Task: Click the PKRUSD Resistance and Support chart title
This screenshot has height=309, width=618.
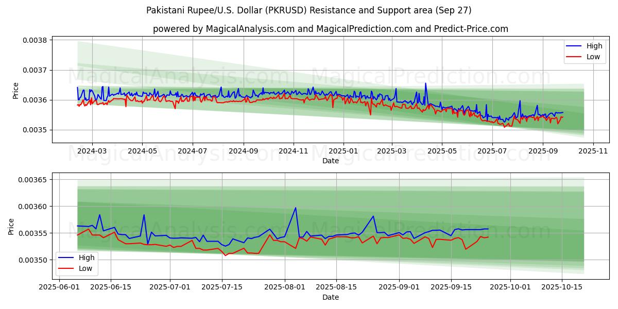Action: pyautogui.click(x=309, y=10)
